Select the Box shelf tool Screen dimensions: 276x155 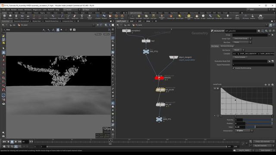4,17
